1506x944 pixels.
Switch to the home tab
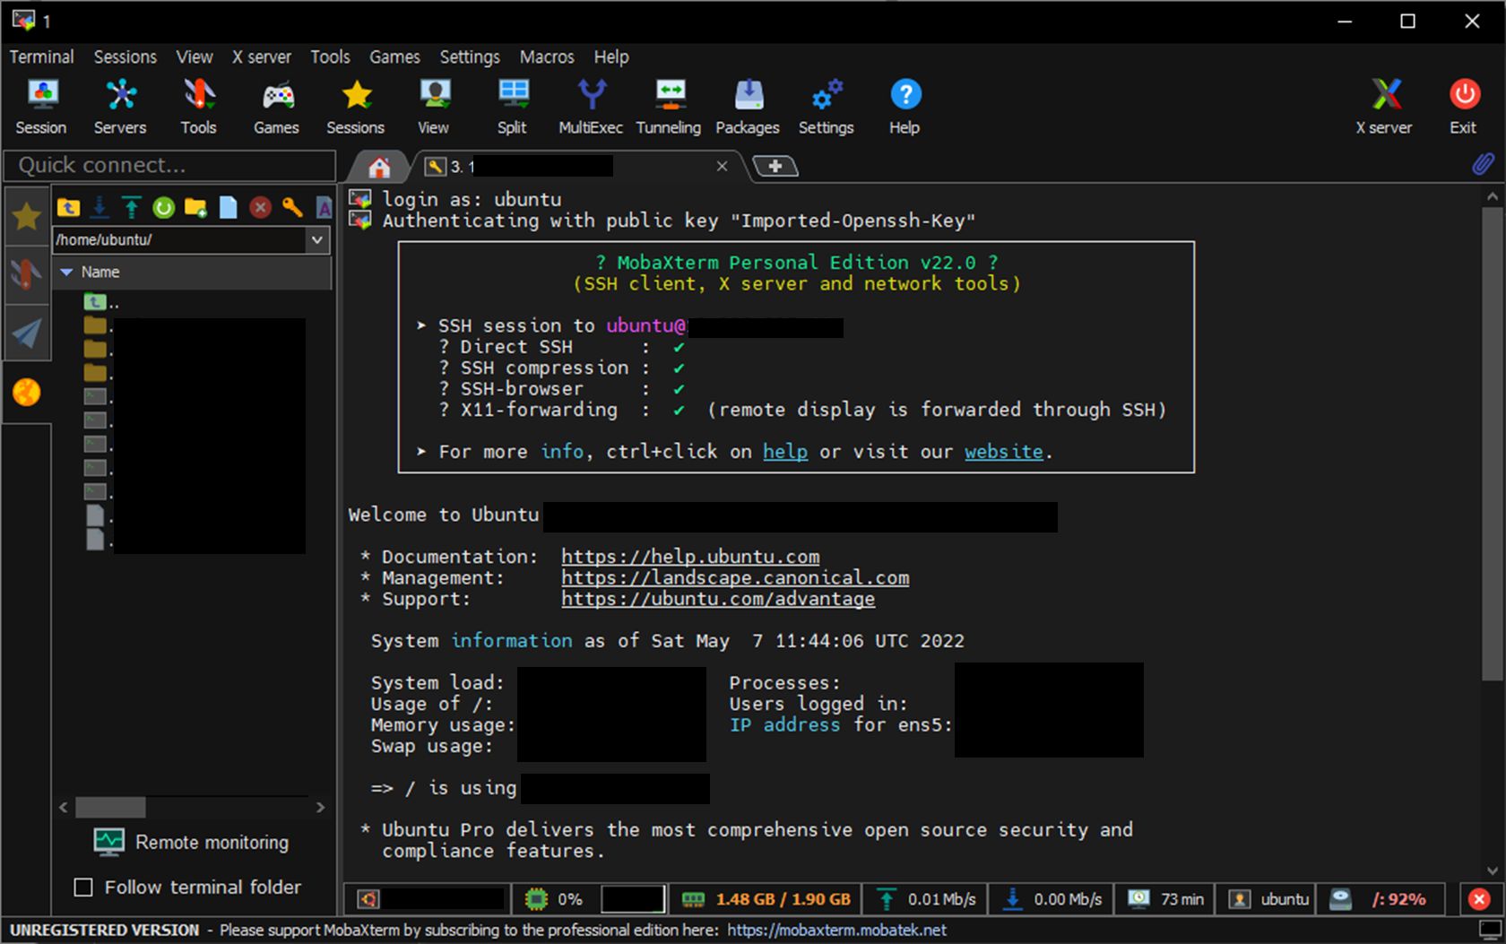380,167
